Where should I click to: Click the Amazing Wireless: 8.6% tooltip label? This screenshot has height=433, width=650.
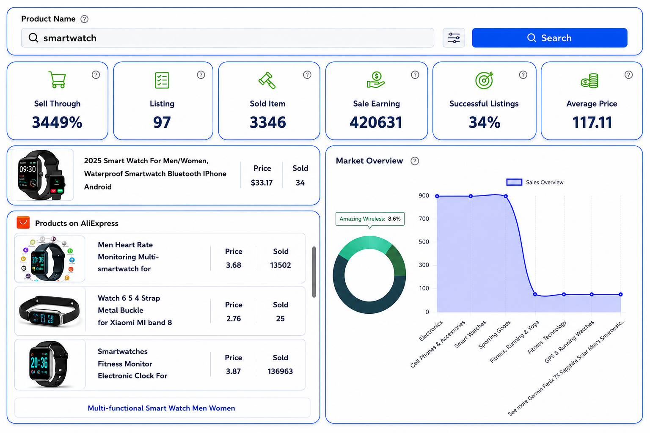370,219
